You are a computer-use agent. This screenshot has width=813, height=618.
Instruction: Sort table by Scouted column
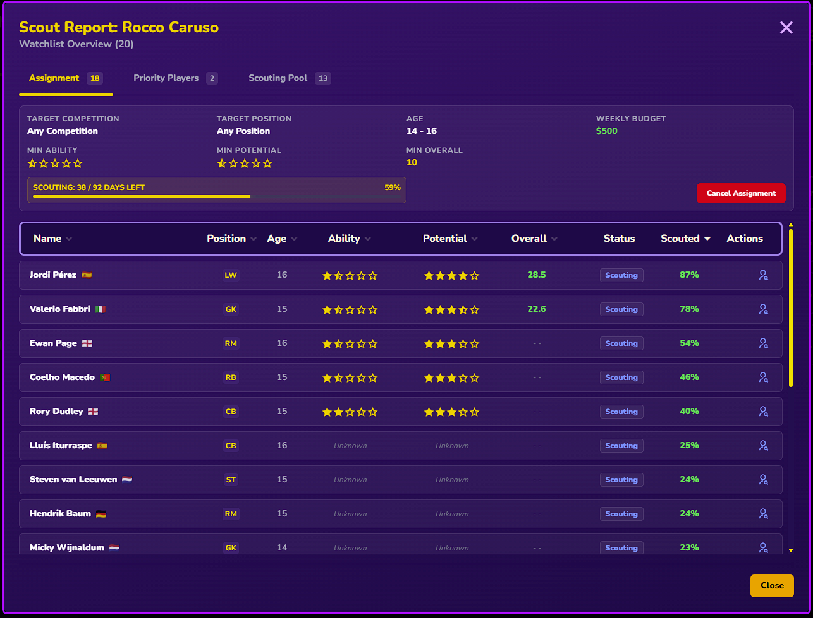point(685,239)
